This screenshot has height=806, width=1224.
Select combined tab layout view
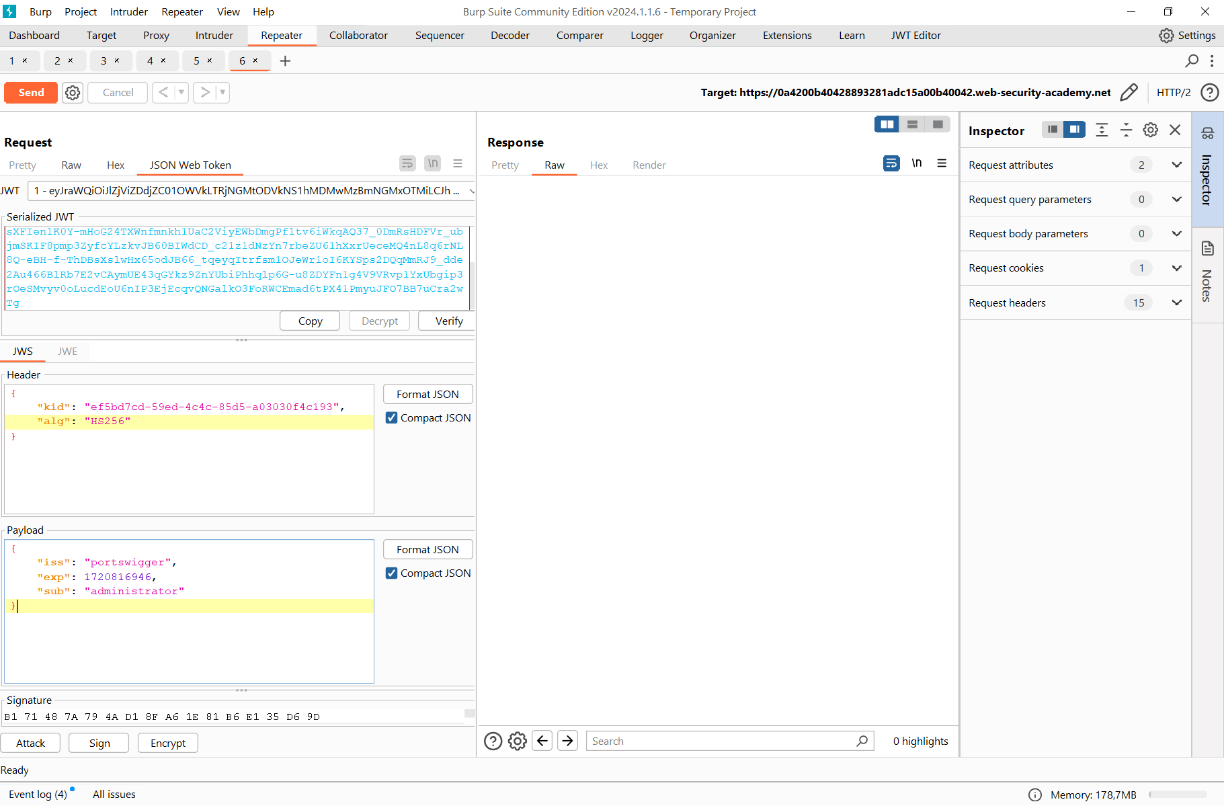point(938,124)
